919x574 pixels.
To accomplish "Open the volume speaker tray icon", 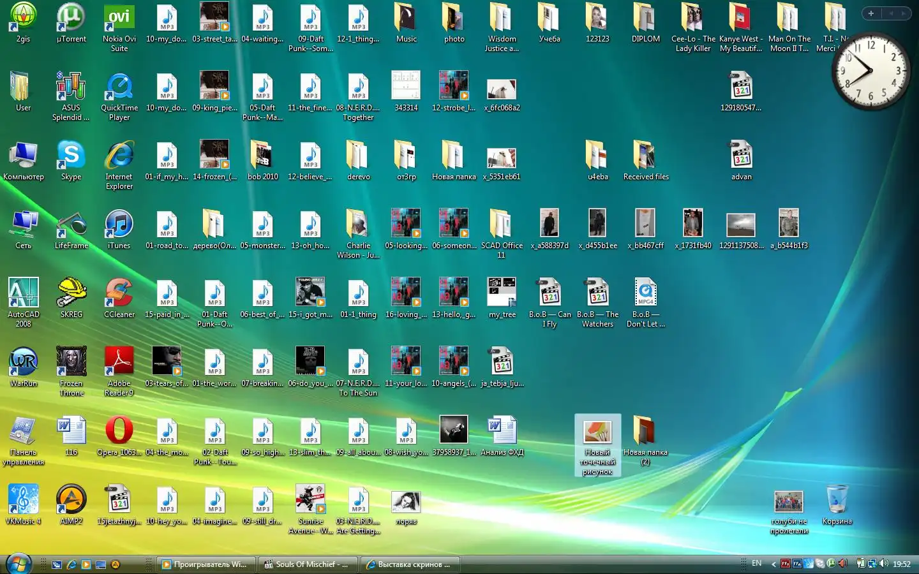I will tap(883, 564).
